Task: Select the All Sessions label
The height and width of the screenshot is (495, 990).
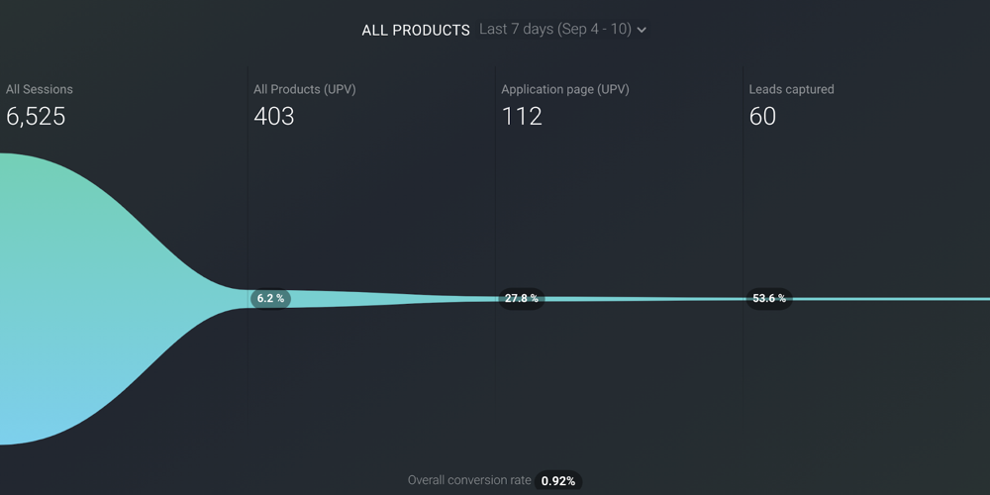Action: pyautogui.click(x=40, y=89)
